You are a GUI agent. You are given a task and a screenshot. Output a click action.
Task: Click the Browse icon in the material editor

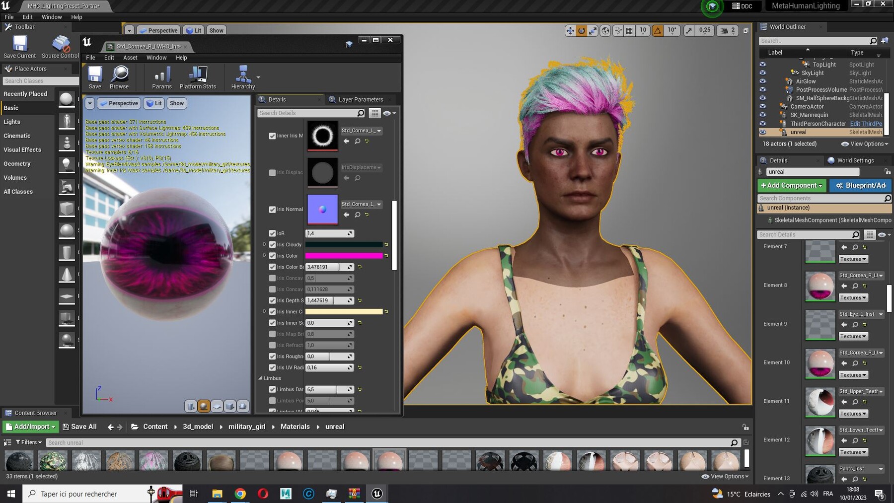coord(119,77)
